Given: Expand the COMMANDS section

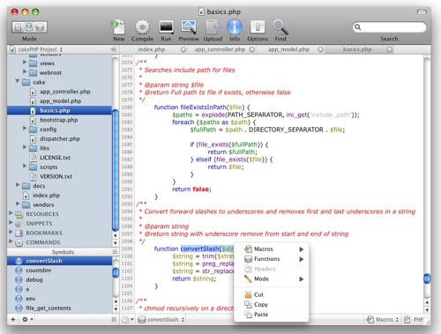Looking at the screenshot, I should click(11, 241).
